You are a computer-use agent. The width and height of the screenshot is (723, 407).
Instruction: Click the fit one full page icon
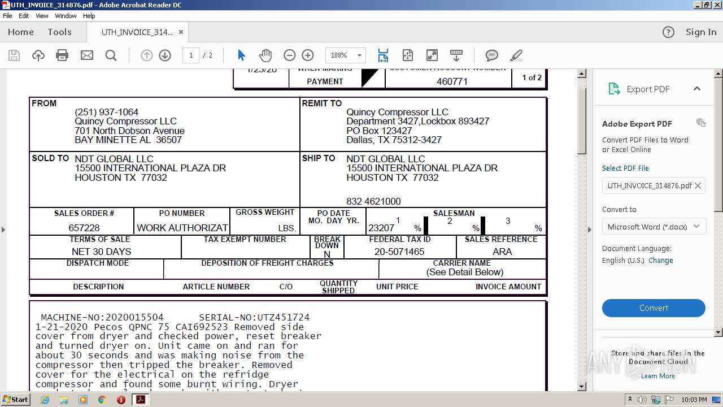[408, 55]
